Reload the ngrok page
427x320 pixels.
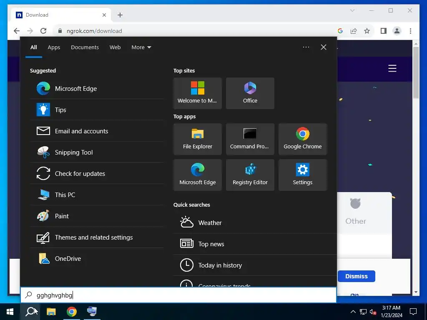point(43,31)
